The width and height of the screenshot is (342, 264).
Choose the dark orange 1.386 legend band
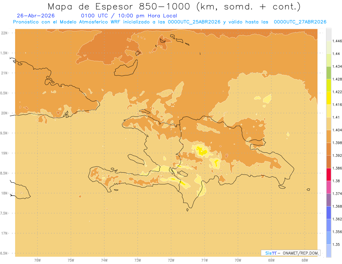pos(329,162)
